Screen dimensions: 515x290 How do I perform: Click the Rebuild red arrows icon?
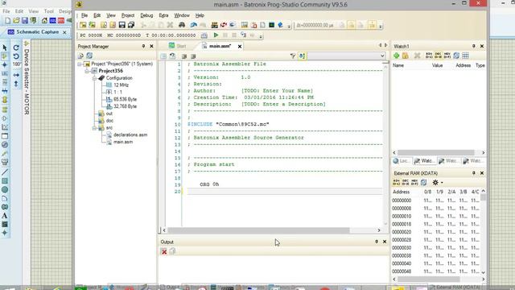224,25
